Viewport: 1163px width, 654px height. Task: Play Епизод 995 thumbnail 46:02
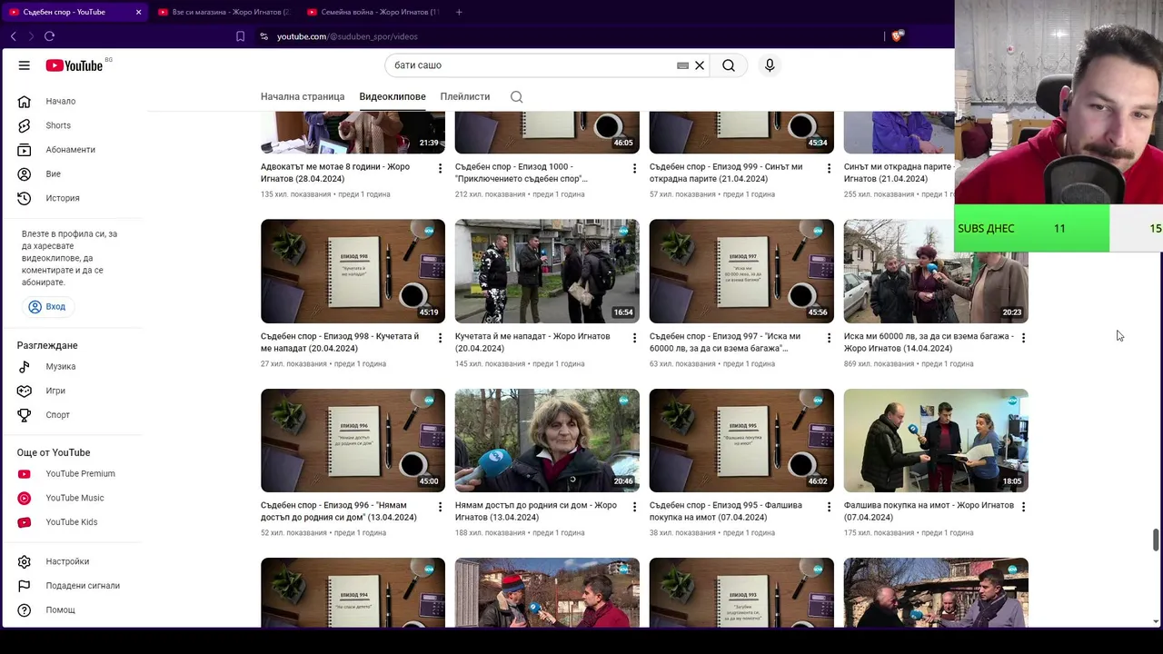pos(741,441)
